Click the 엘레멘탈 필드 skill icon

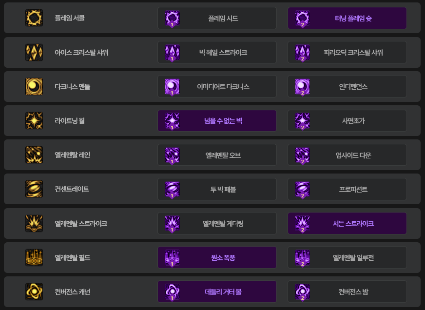tap(34, 257)
